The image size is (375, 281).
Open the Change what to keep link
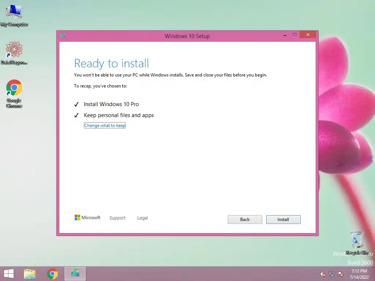pos(105,125)
